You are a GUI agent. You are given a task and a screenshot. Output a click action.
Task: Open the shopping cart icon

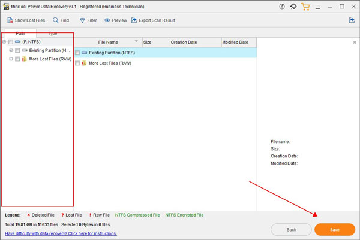(x=305, y=7)
